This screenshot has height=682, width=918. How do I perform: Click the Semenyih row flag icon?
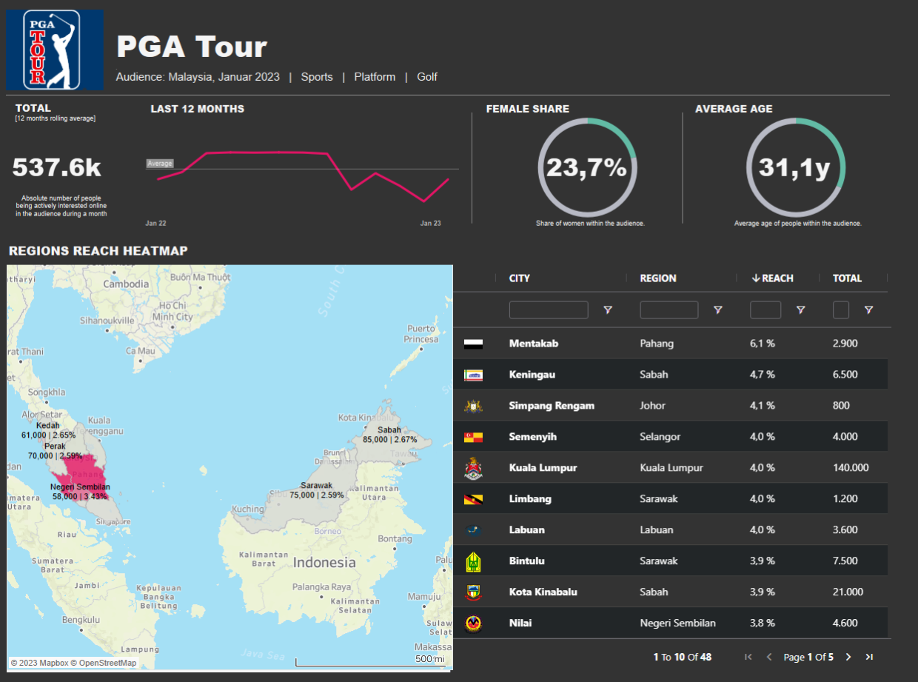(x=474, y=437)
